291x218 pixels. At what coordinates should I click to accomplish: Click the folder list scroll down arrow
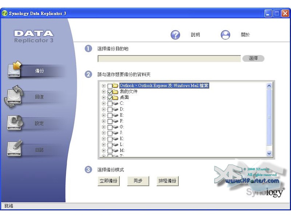click(x=269, y=153)
